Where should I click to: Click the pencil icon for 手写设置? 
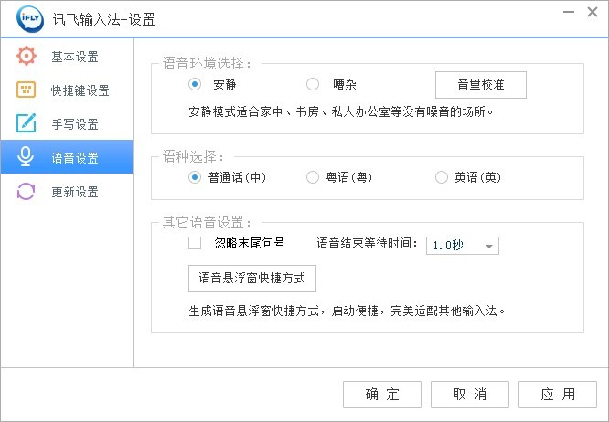27,124
